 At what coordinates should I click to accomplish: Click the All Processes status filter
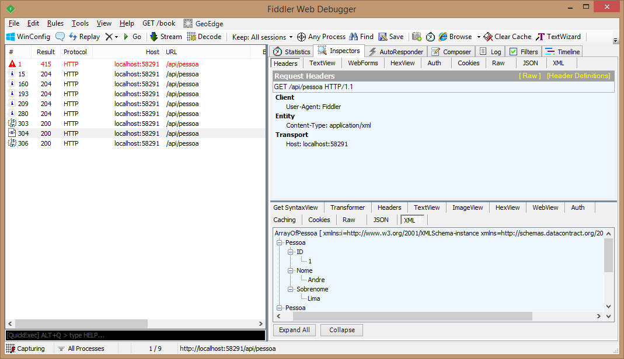(x=82, y=349)
